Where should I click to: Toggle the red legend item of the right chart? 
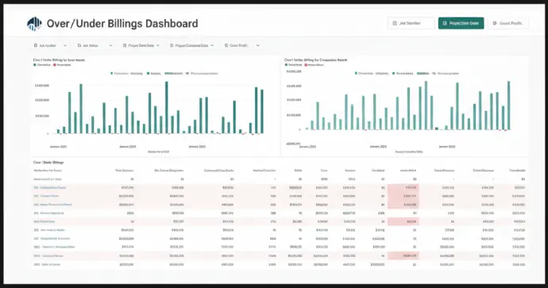pyautogui.click(x=314, y=65)
